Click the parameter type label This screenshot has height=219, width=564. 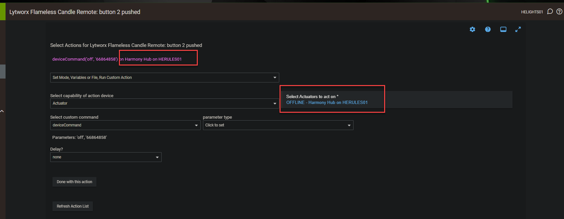click(217, 117)
